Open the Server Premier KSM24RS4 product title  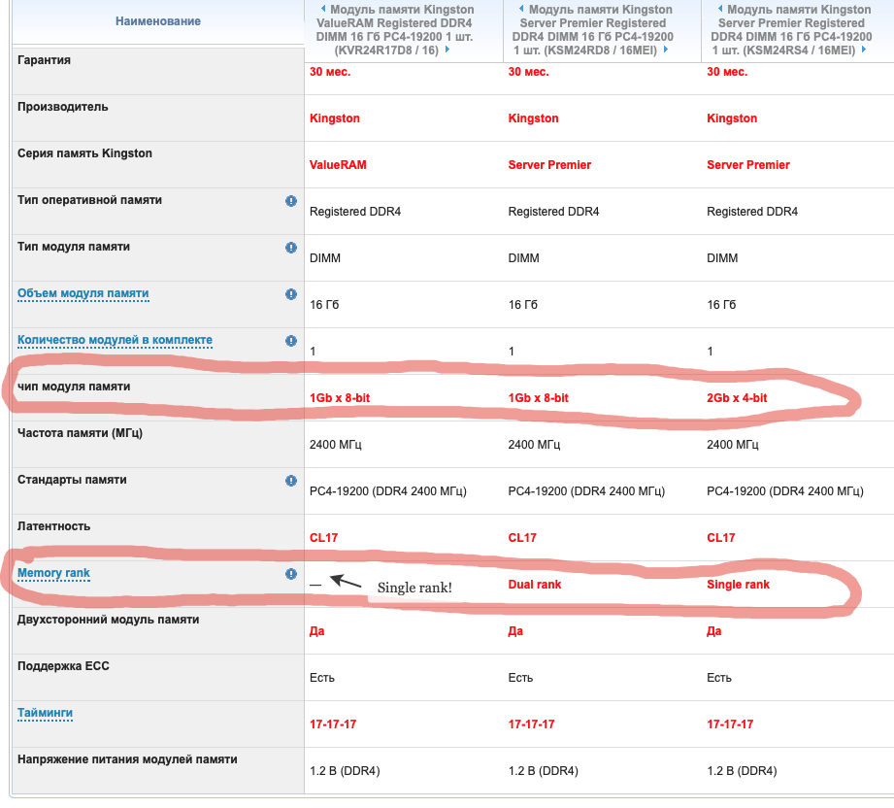pos(791,30)
